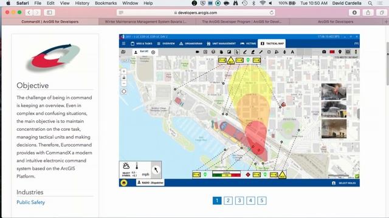Open the Time Machine menu bar icon
389x218 pixels.
coord(244,3)
